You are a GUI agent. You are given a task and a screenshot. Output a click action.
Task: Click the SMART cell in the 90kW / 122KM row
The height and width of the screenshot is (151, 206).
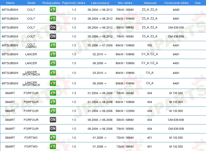[10, 111]
